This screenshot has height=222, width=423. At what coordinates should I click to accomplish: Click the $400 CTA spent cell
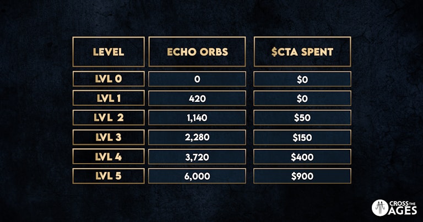coord(302,156)
